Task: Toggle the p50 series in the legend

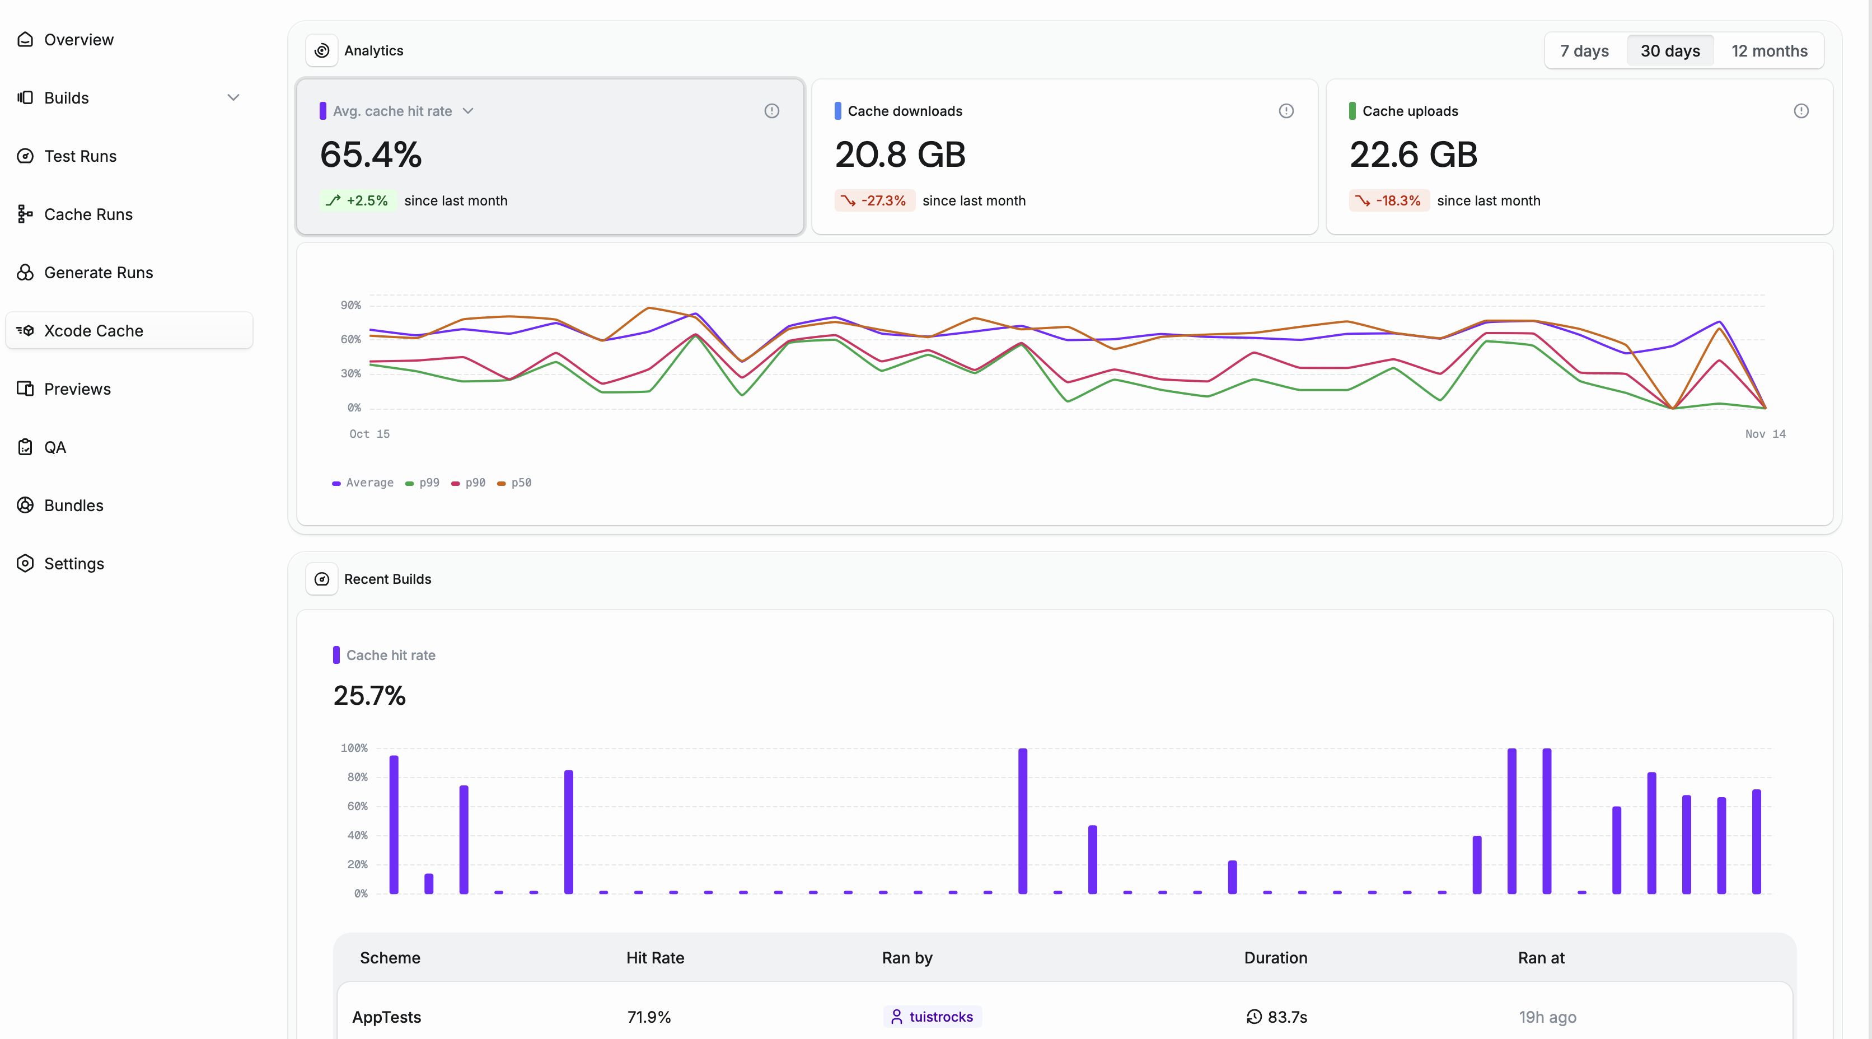Action: click(x=514, y=483)
